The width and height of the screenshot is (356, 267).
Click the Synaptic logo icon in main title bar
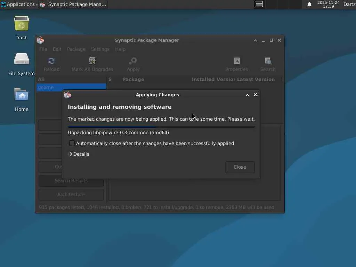(x=40, y=40)
